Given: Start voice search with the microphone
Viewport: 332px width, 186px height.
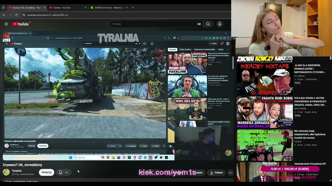Looking at the screenshot, I should coord(220,24).
